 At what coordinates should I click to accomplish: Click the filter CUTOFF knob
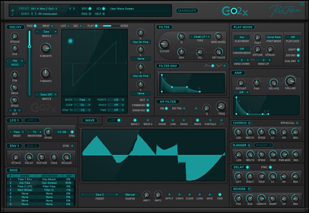[164, 44]
